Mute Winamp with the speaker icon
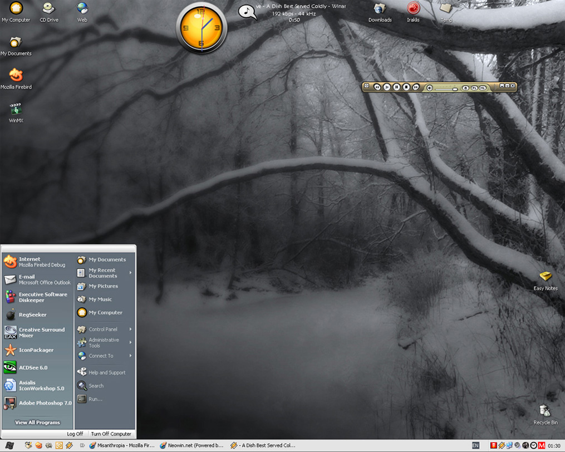This screenshot has height=452, width=565. [430, 87]
